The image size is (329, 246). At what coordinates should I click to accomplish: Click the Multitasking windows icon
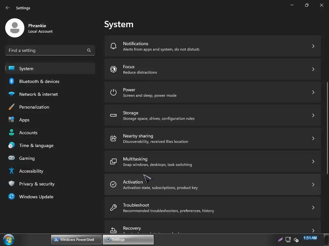click(x=113, y=161)
